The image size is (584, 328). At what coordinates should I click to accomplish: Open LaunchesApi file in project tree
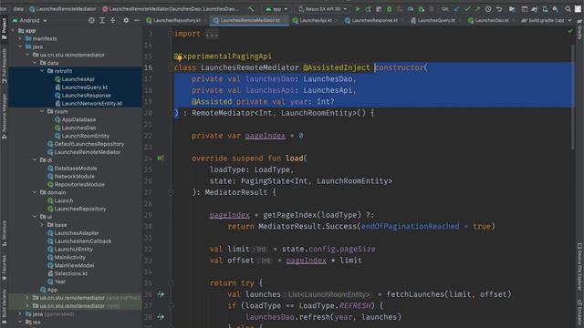[74, 79]
